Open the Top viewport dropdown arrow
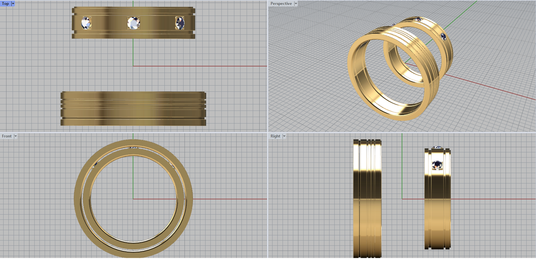The width and height of the screenshot is (536, 259). coord(13,3)
